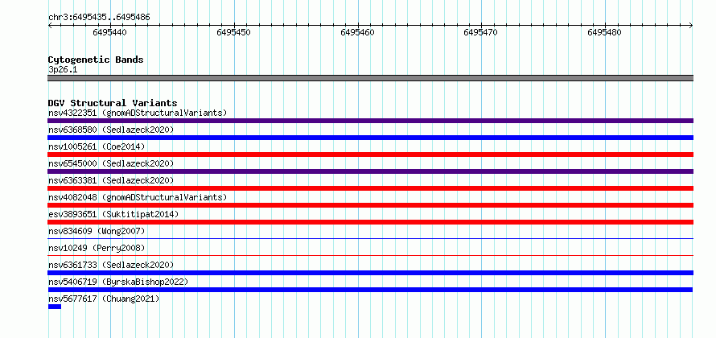Open the nsv5677617 (Chuang2021) label
716x338 pixels.
104,299
